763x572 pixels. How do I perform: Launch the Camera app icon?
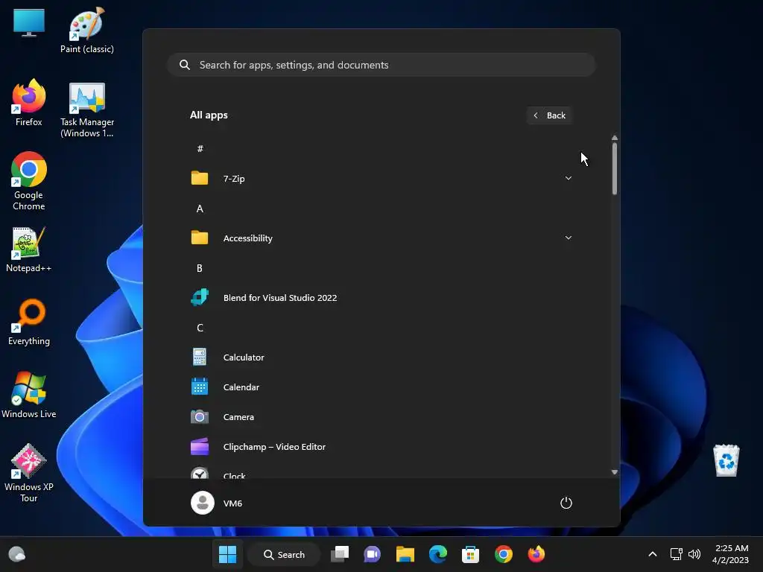[x=200, y=417]
